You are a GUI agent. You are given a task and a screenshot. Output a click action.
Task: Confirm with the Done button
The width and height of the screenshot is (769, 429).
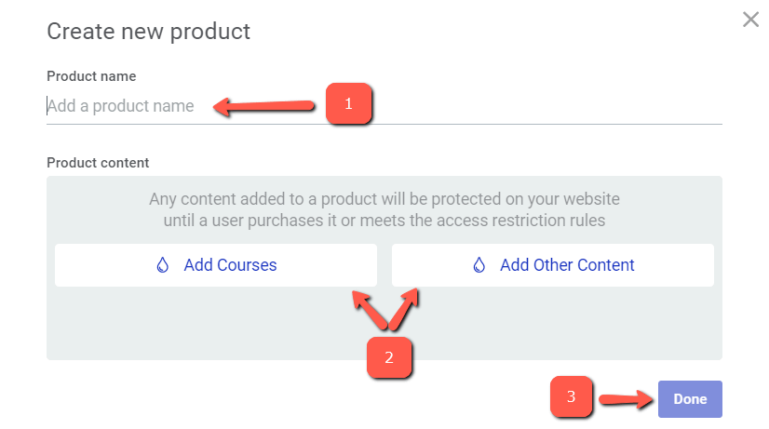[690, 399]
